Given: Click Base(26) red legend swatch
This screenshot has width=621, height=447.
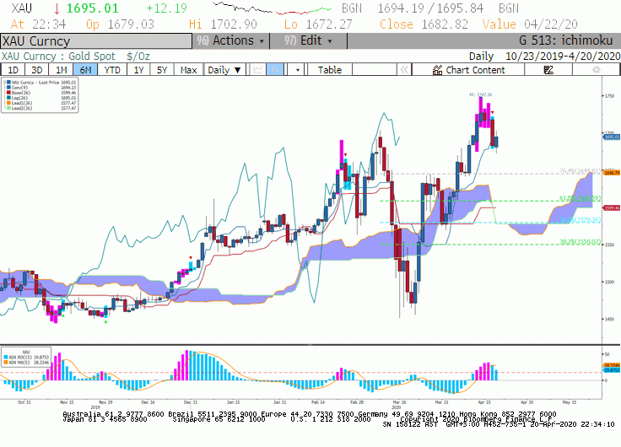Looking at the screenshot, I should (x=8, y=93).
